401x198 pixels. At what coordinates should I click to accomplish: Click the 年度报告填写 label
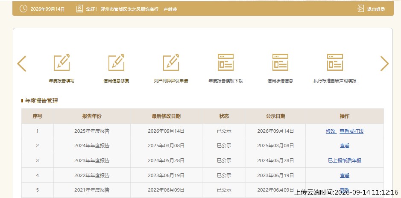tap(61, 81)
